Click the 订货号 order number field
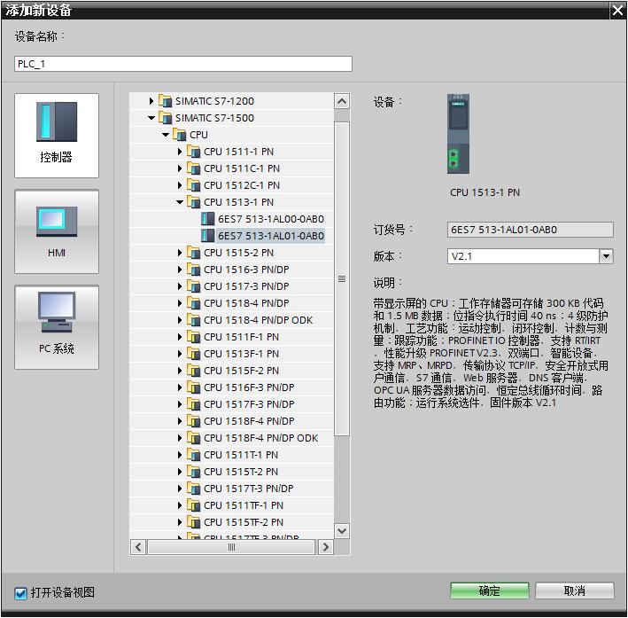Image resolution: width=628 pixels, height=618 pixels. (x=530, y=230)
